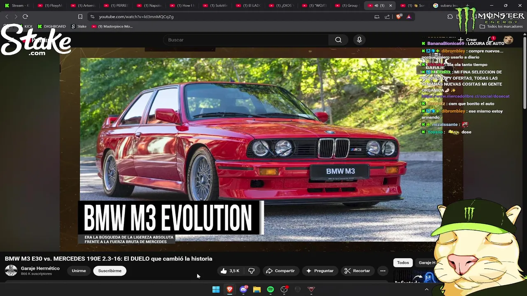This screenshot has height=296, width=527.
Task: Click the Suscribirme subscribe button
Action: [110, 271]
